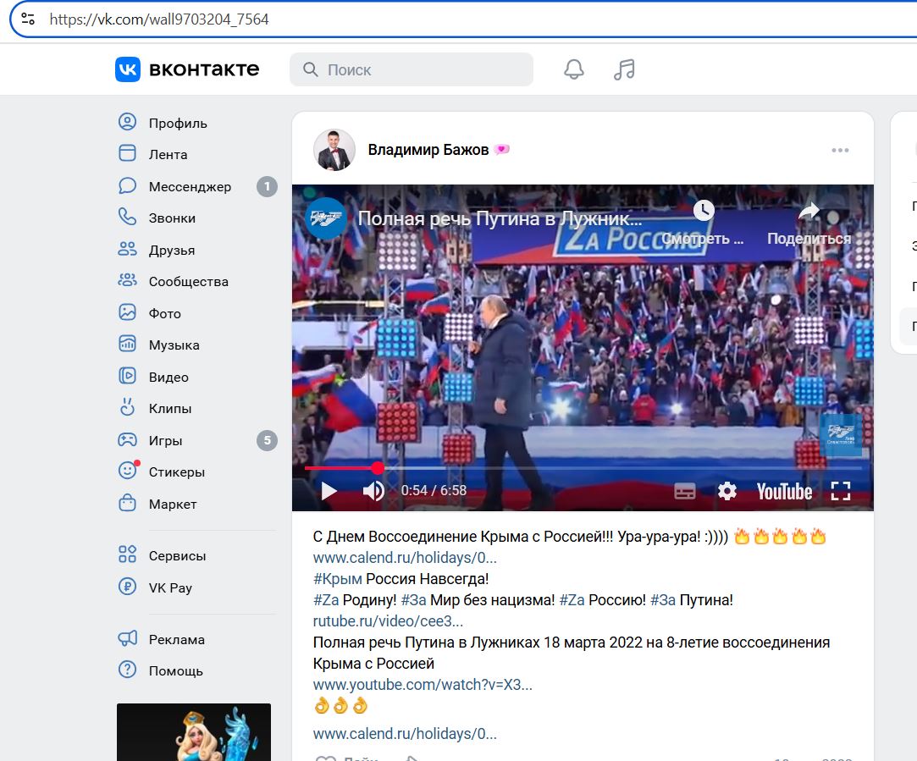Open Мессенджер section

point(190,187)
